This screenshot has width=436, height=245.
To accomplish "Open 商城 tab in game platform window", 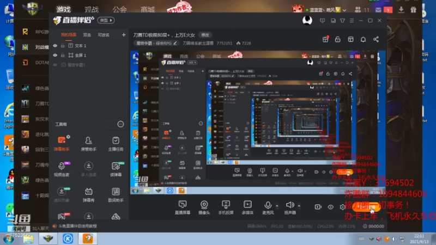I will [x=148, y=9].
